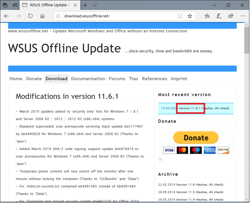Open the Trac navigation item

point(134,79)
